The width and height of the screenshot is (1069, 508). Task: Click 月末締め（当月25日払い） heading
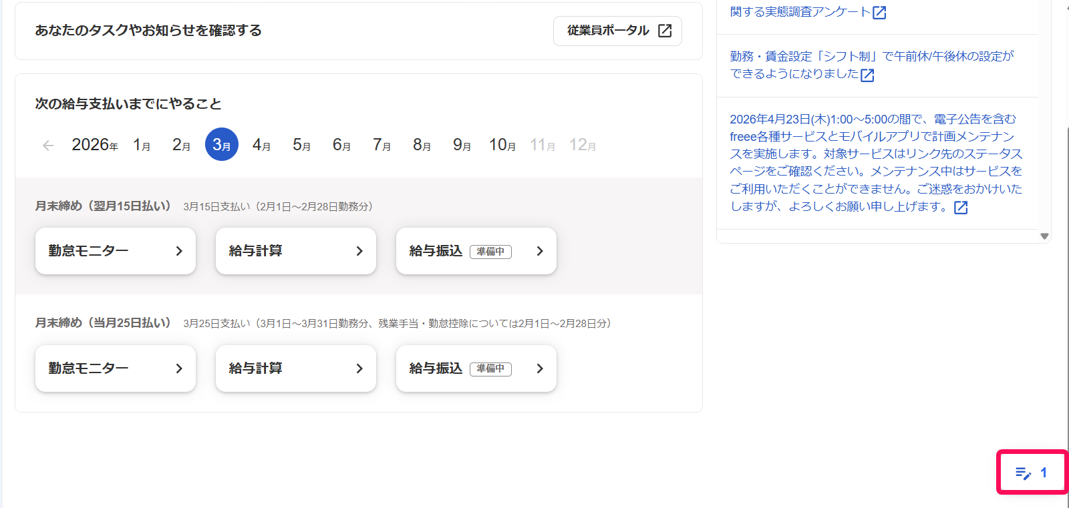click(103, 323)
